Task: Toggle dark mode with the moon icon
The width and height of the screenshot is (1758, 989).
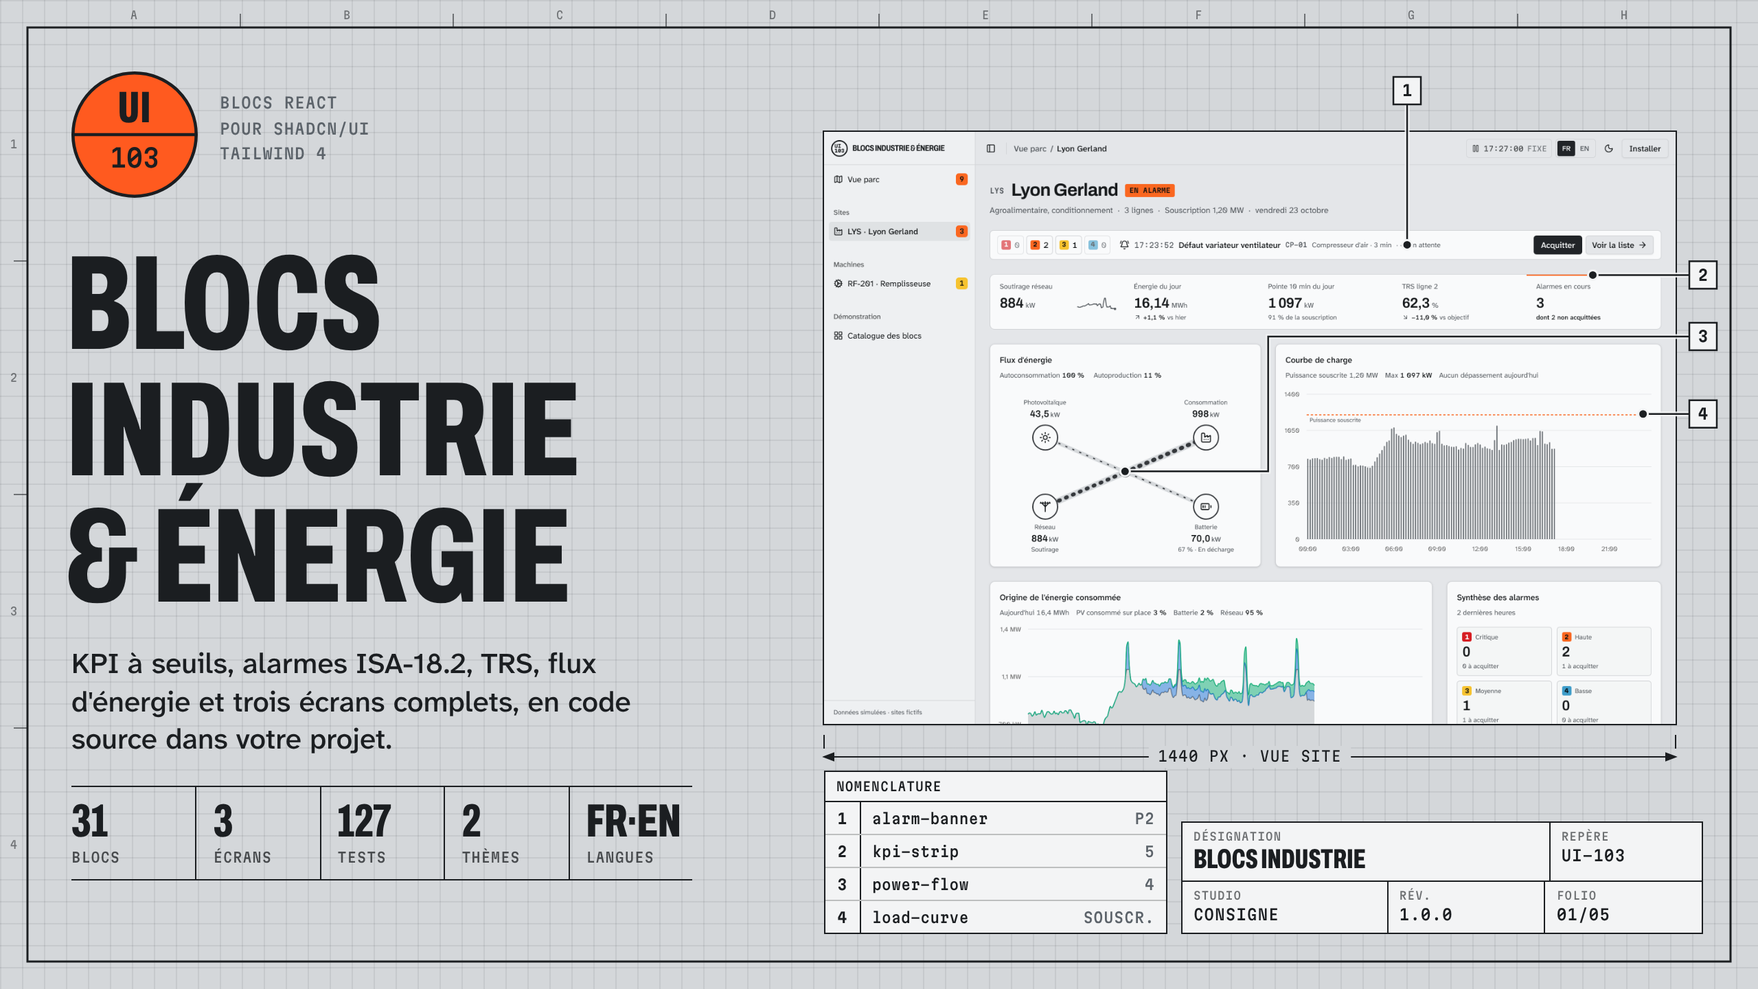Action: tap(1609, 148)
